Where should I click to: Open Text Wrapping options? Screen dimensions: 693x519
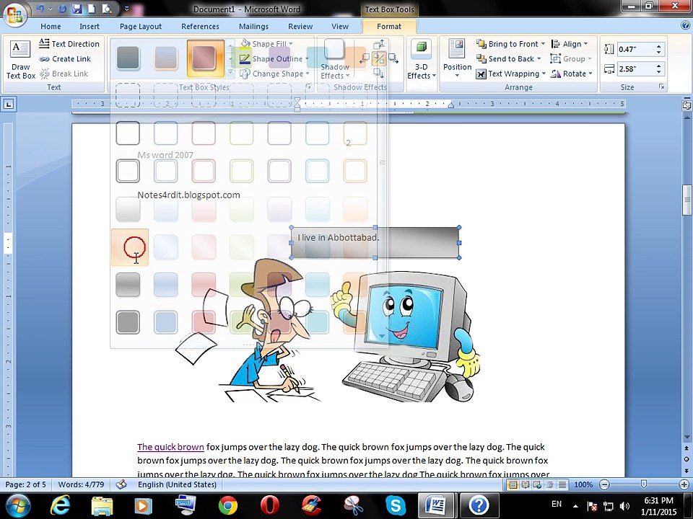(x=510, y=74)
